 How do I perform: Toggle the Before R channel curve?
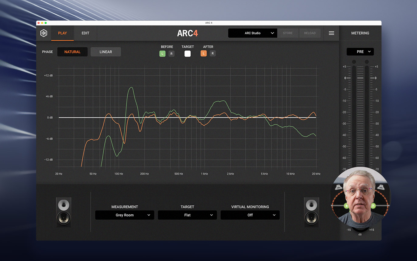[171, 54]
